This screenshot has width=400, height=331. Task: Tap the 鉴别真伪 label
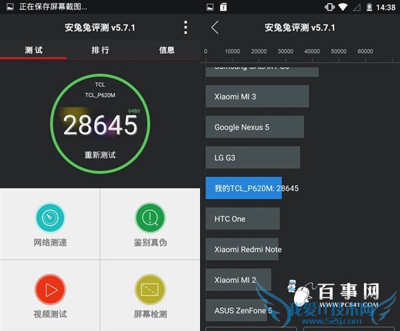pyautogui.click(x=150, y=242)
